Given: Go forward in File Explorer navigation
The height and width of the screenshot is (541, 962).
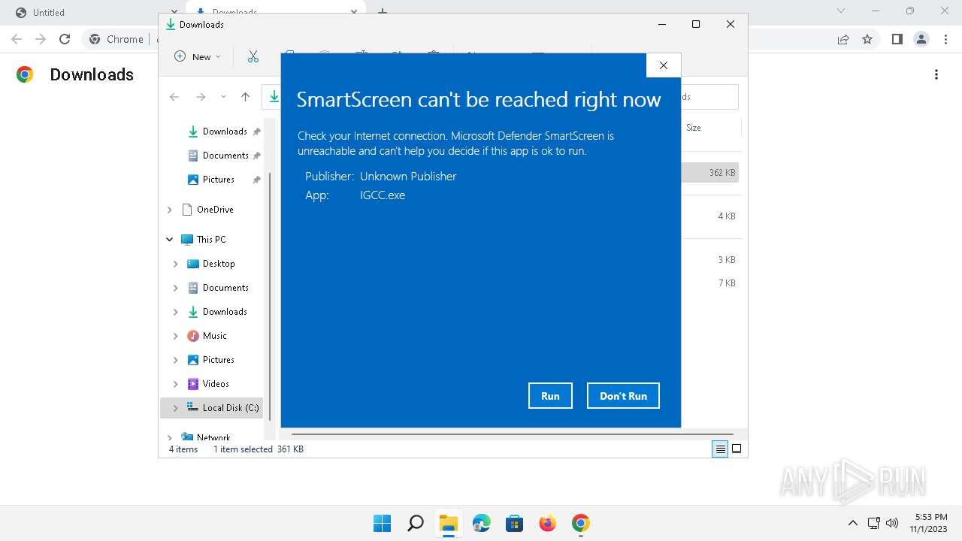Looking at the screenshot, I should click(201, 97).
